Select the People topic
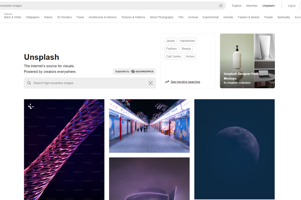This screenshot has height=200, width=301. tap(268, 17)
